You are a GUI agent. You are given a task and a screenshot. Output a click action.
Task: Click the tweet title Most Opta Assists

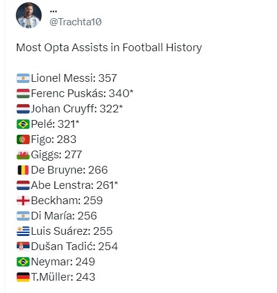(x=109, y=48)
